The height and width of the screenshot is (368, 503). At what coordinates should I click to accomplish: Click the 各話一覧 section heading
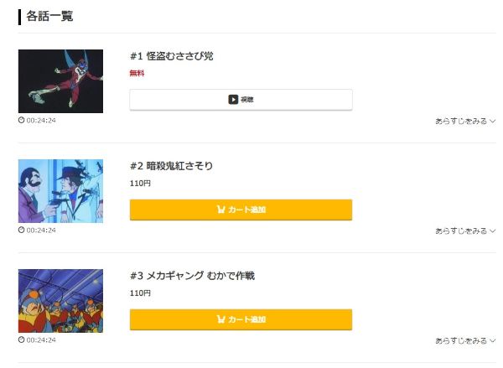(49, 16)
